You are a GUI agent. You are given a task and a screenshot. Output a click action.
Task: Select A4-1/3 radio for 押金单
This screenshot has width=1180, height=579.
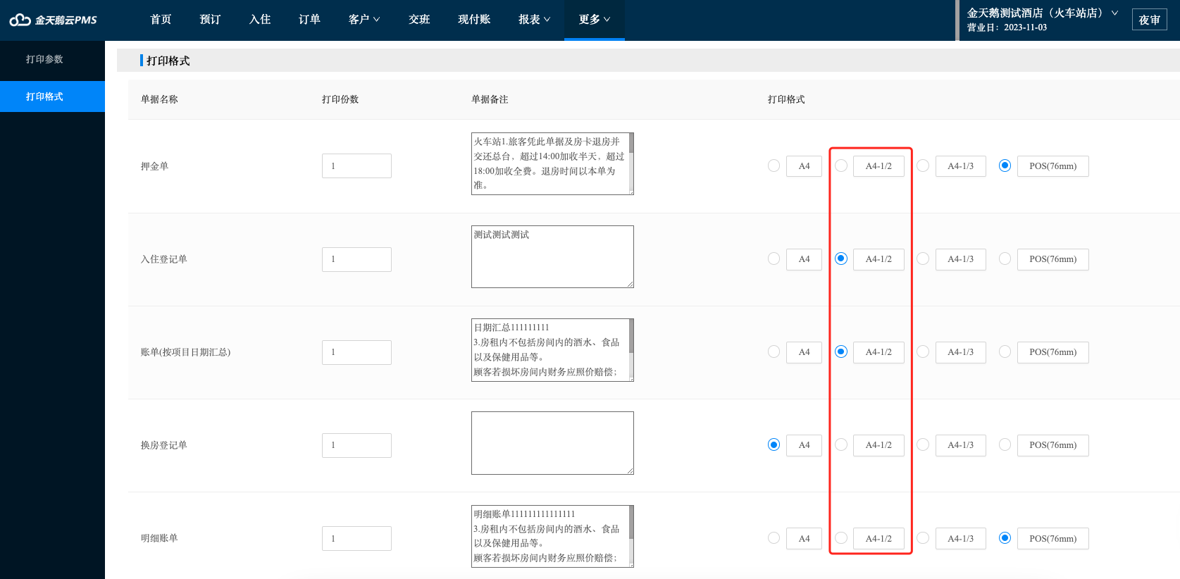(923, 166)
